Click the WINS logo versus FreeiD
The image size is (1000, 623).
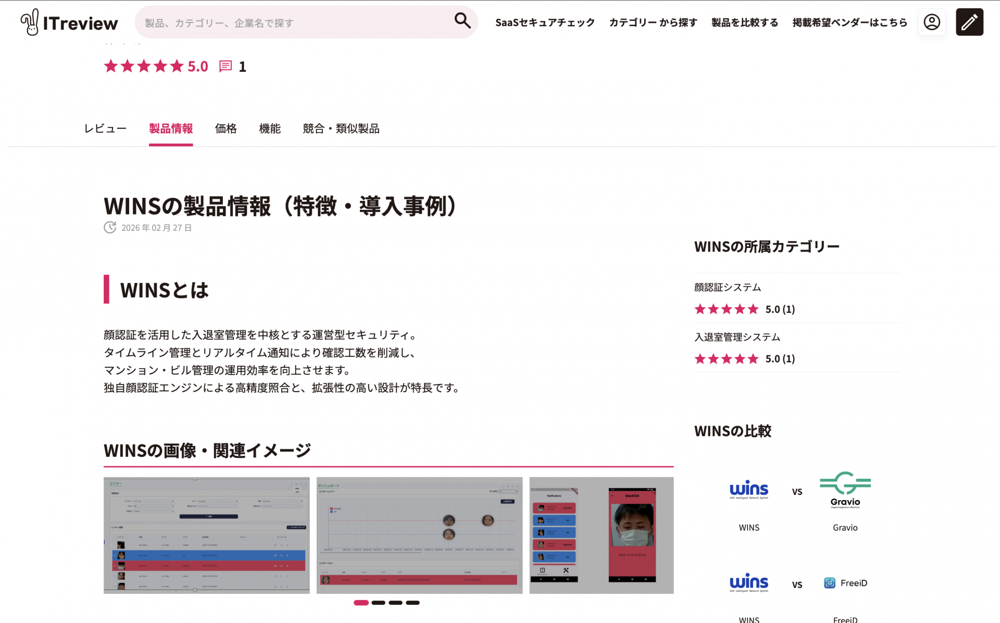coord(749,583)
